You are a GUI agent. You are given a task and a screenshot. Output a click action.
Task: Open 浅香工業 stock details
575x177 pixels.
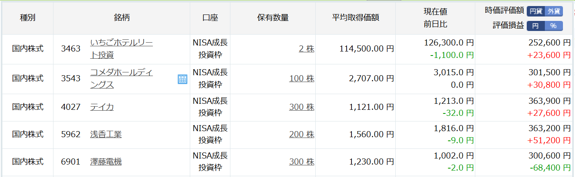(x=106, y=134)
